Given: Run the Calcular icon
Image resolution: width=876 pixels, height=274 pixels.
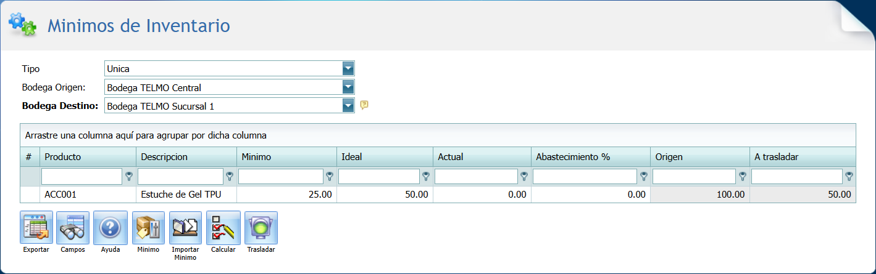Looking at the screenshot, I should 223,228.
